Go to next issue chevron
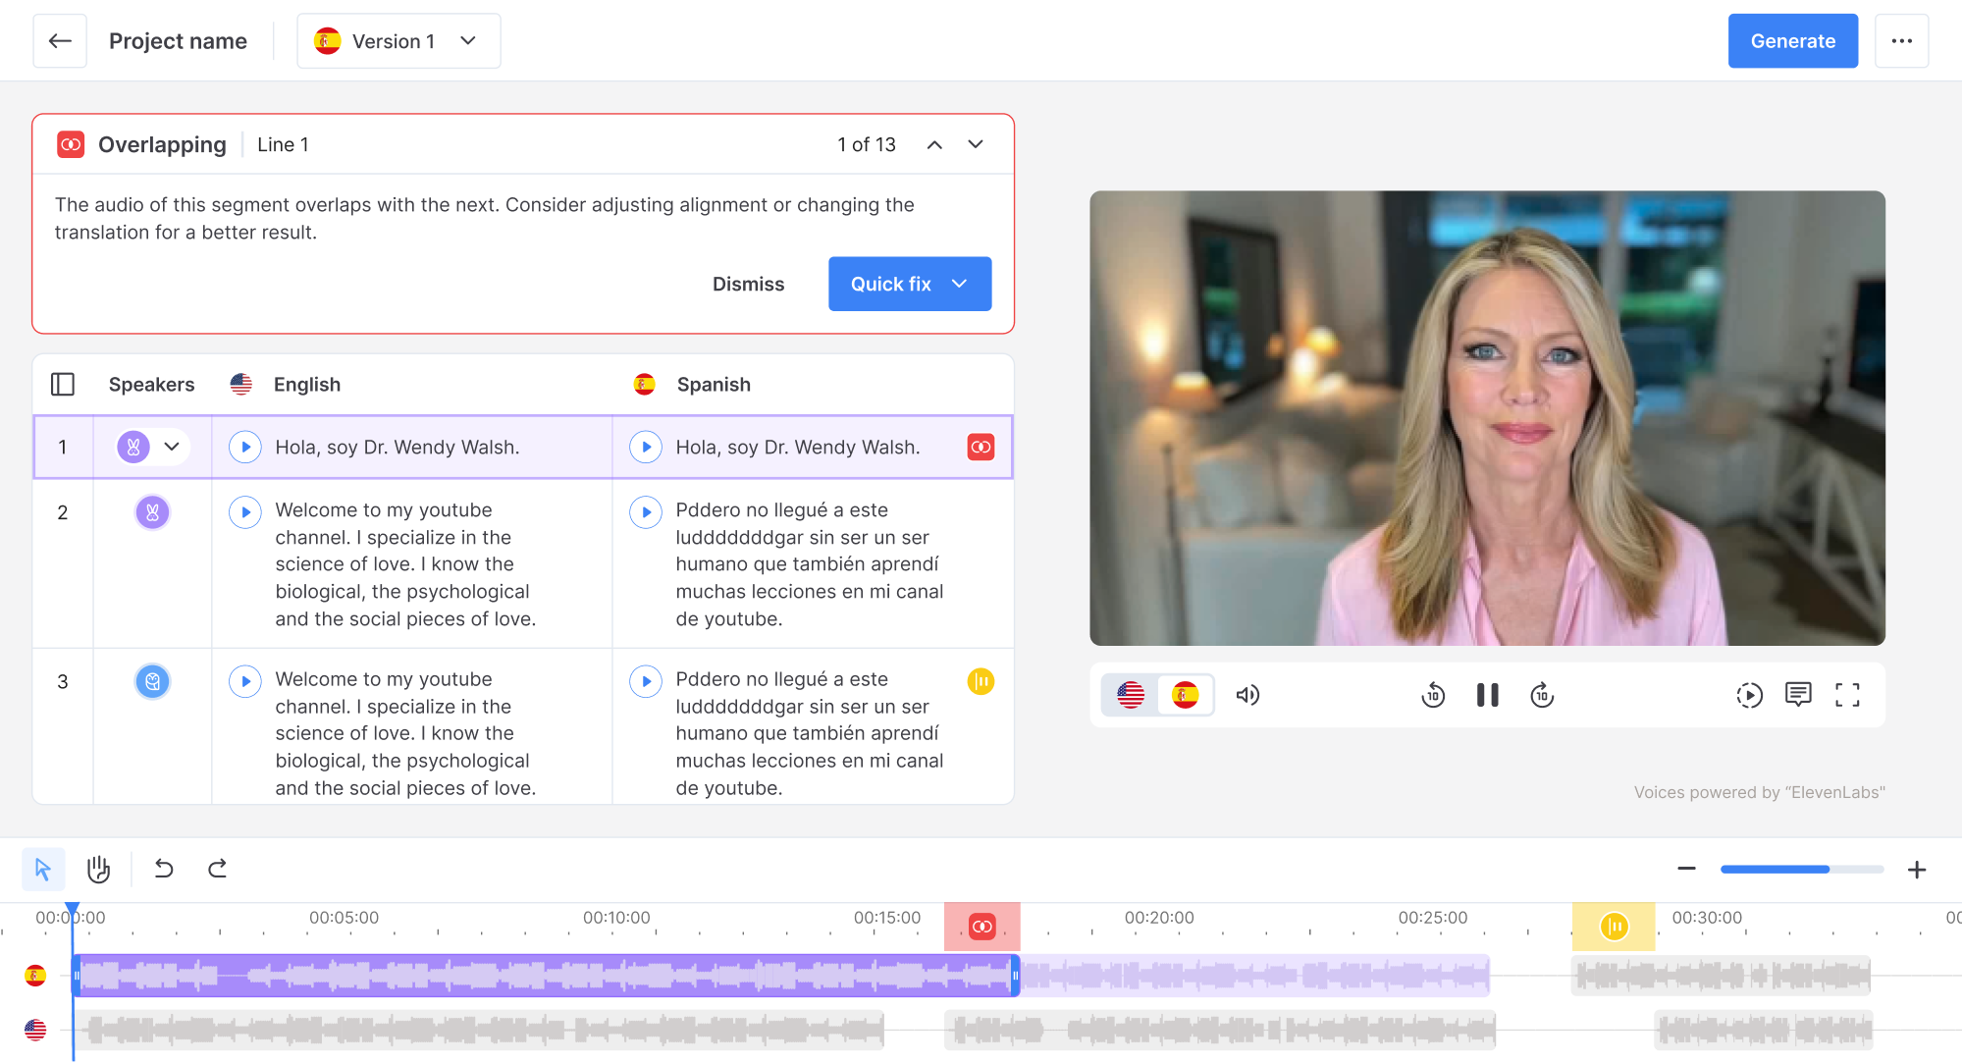Image resolution: width=1962 pixels, height=1063 pixels. coord(975,144)
